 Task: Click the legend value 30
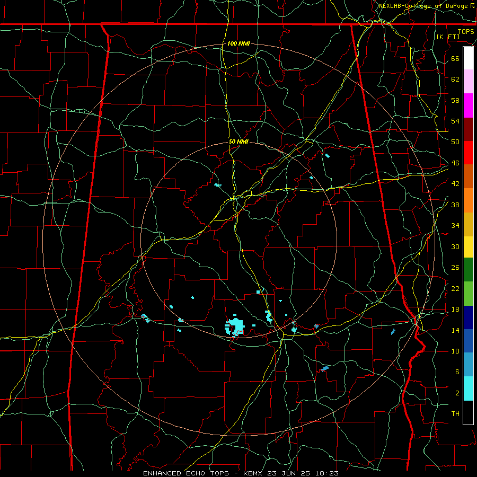coord(455,246)
